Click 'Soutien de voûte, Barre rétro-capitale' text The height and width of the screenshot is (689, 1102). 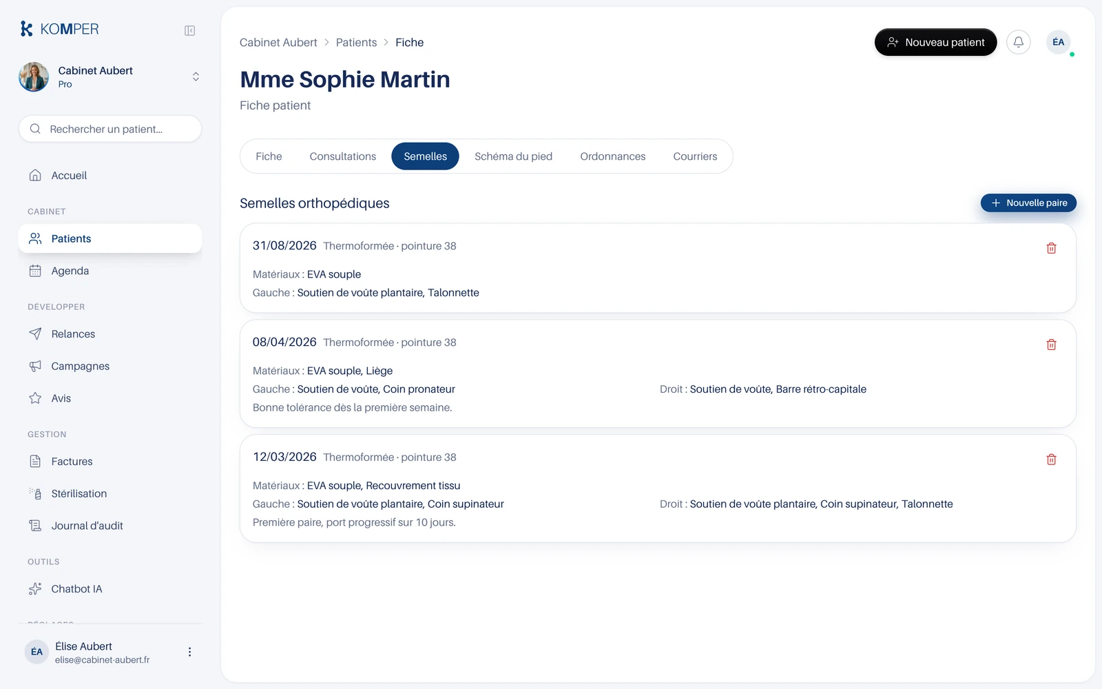(778, 389)
